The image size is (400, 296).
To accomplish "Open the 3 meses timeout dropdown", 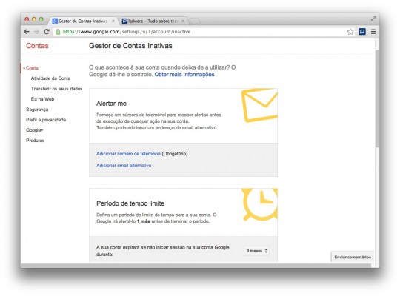I will pyautogui.click(x=256, y=251).
